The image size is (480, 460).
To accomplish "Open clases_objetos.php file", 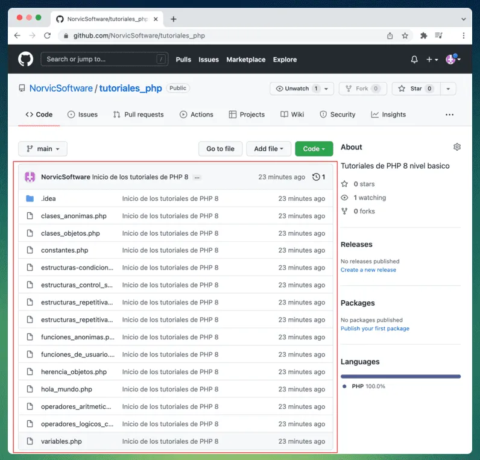I will coord(71,233).
